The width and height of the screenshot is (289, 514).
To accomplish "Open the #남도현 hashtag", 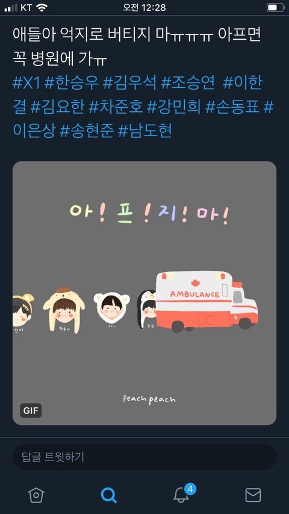I will tap(145, 131).
